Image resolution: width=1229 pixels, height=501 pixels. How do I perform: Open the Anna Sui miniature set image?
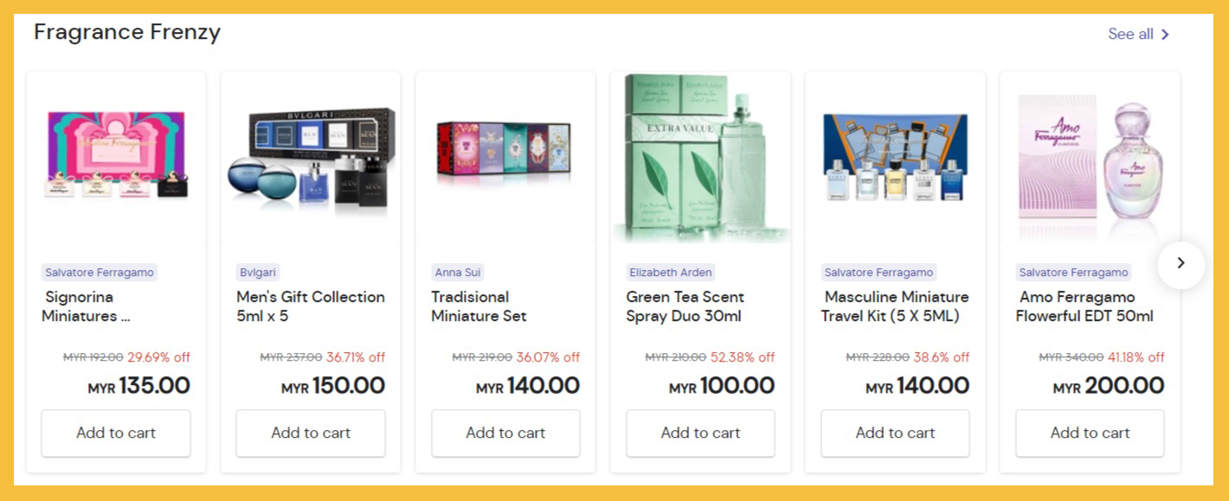tap(505, 154)
